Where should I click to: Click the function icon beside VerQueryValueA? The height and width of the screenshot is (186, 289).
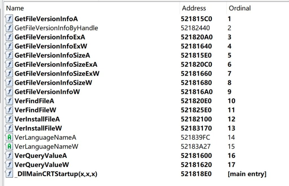tap(9, 156)
